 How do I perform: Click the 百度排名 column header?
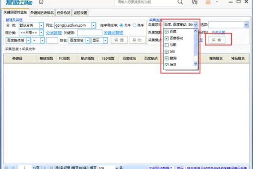click(x=129, y=58)
